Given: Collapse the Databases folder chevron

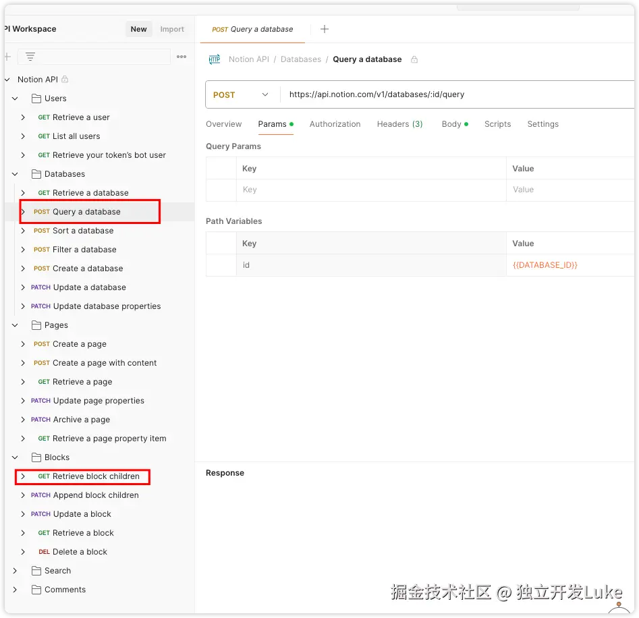Looking at the screenshot, I should 15,174.
